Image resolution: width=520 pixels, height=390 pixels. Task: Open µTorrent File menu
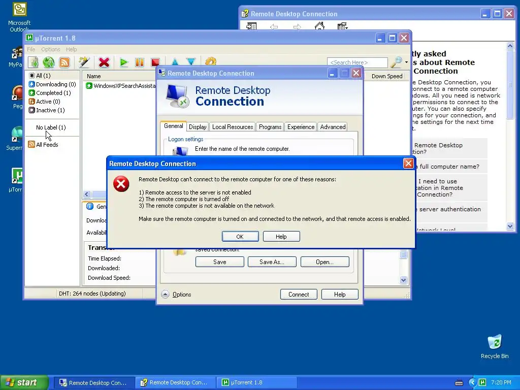click(31, 49)
